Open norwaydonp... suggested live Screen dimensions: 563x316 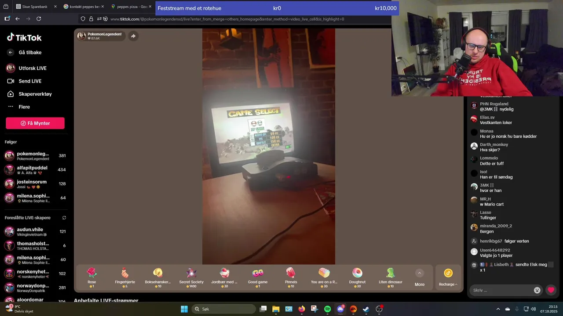[35, 288]
